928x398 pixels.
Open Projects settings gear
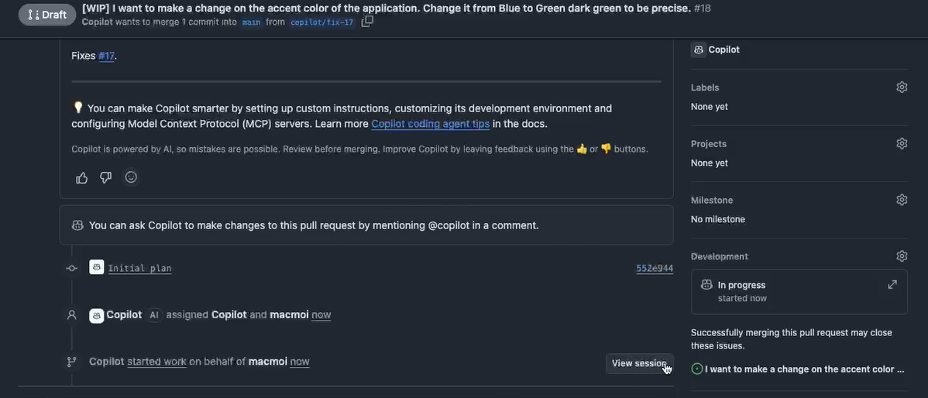point(902,144)
